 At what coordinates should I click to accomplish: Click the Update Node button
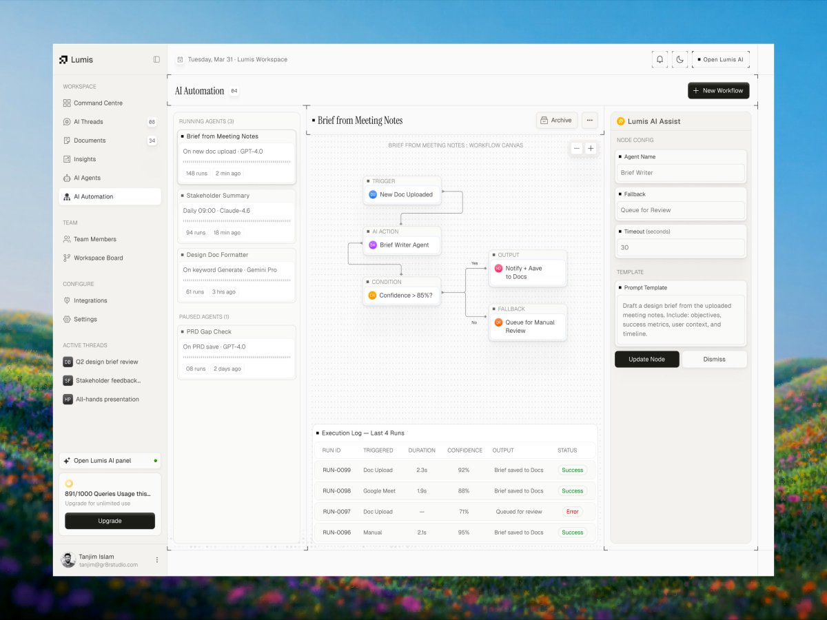[647, 359]
